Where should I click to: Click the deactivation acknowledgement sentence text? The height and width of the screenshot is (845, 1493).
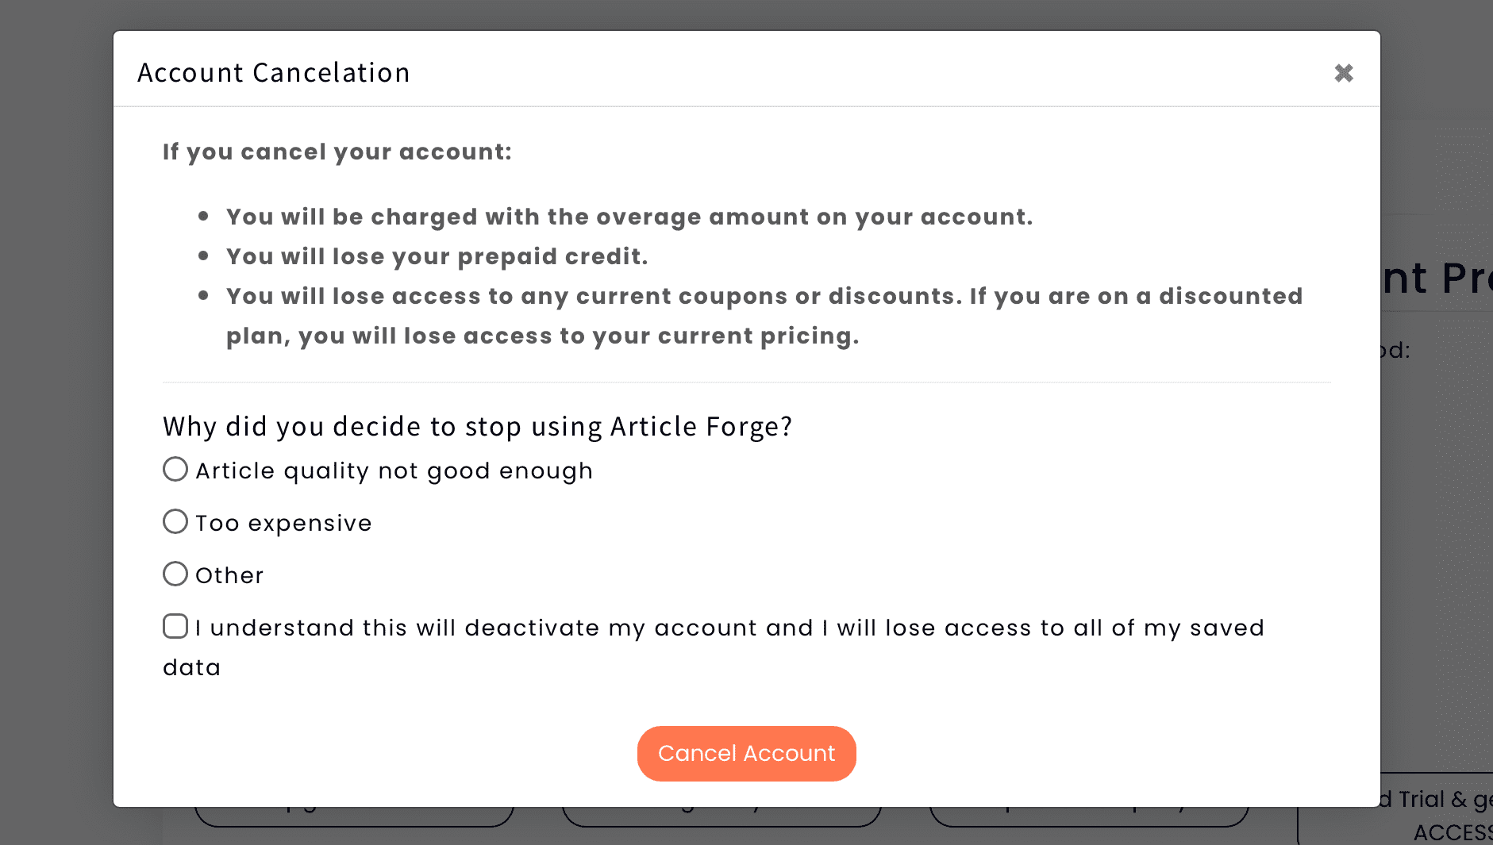729,628
